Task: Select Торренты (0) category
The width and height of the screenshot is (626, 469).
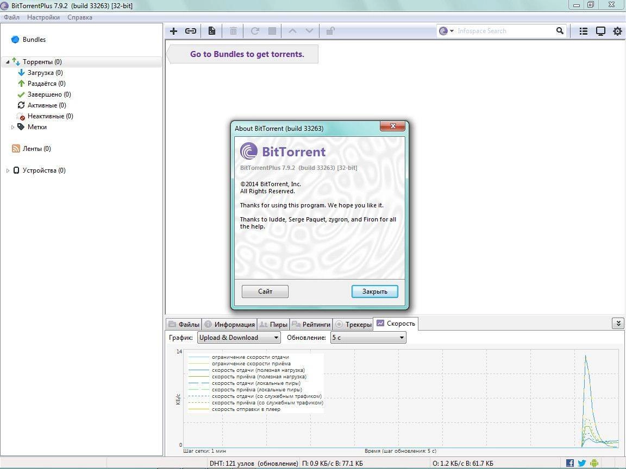Action: [x=42, y=62]
